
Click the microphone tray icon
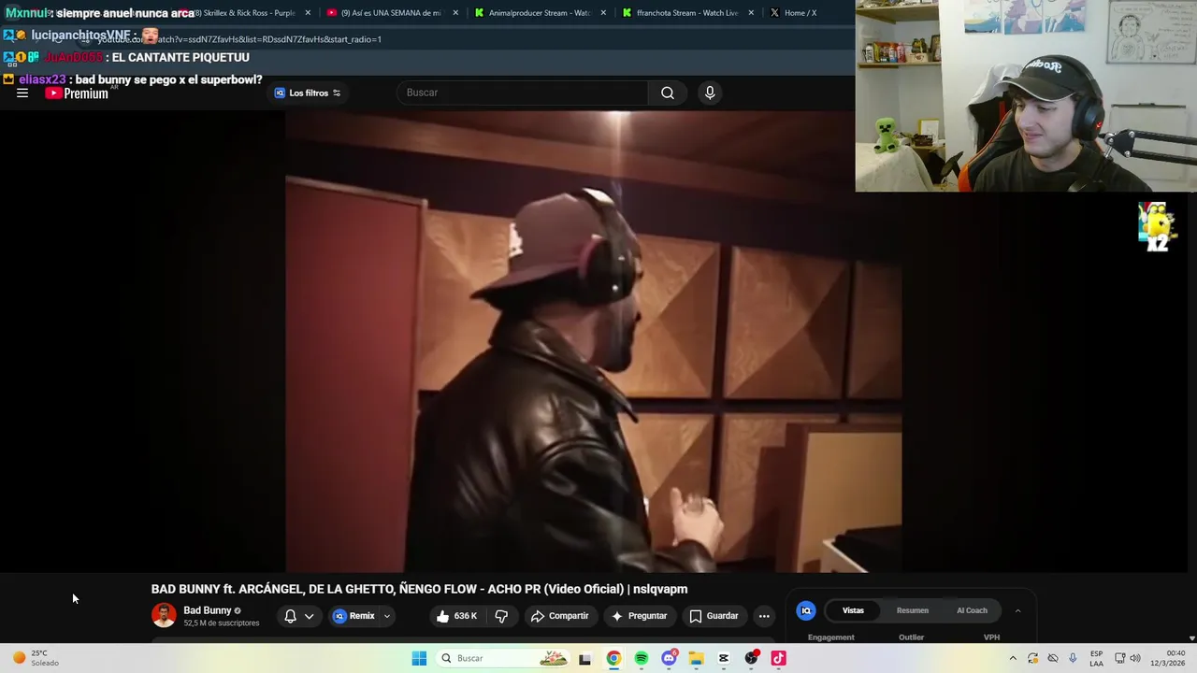[x=1073, y=658]
